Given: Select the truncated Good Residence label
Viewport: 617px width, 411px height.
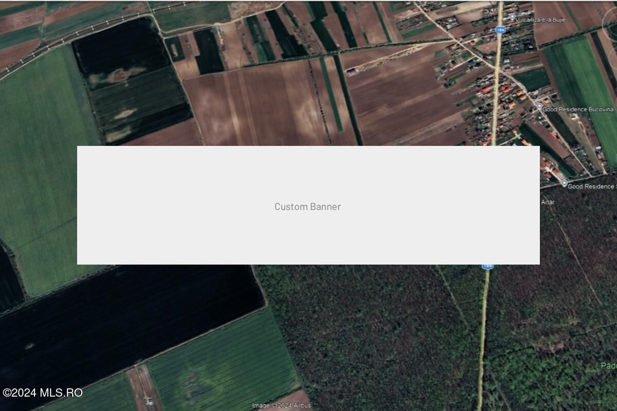Looking at the screenshot, I should click(x=591, y=186).
